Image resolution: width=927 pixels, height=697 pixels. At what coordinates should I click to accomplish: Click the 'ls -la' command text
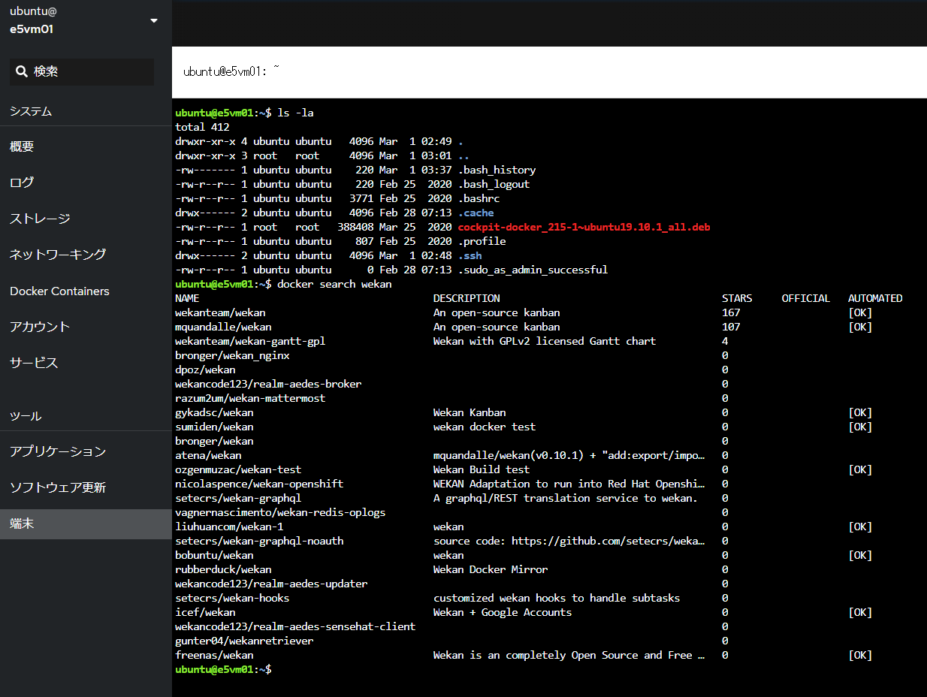(295, 113)
